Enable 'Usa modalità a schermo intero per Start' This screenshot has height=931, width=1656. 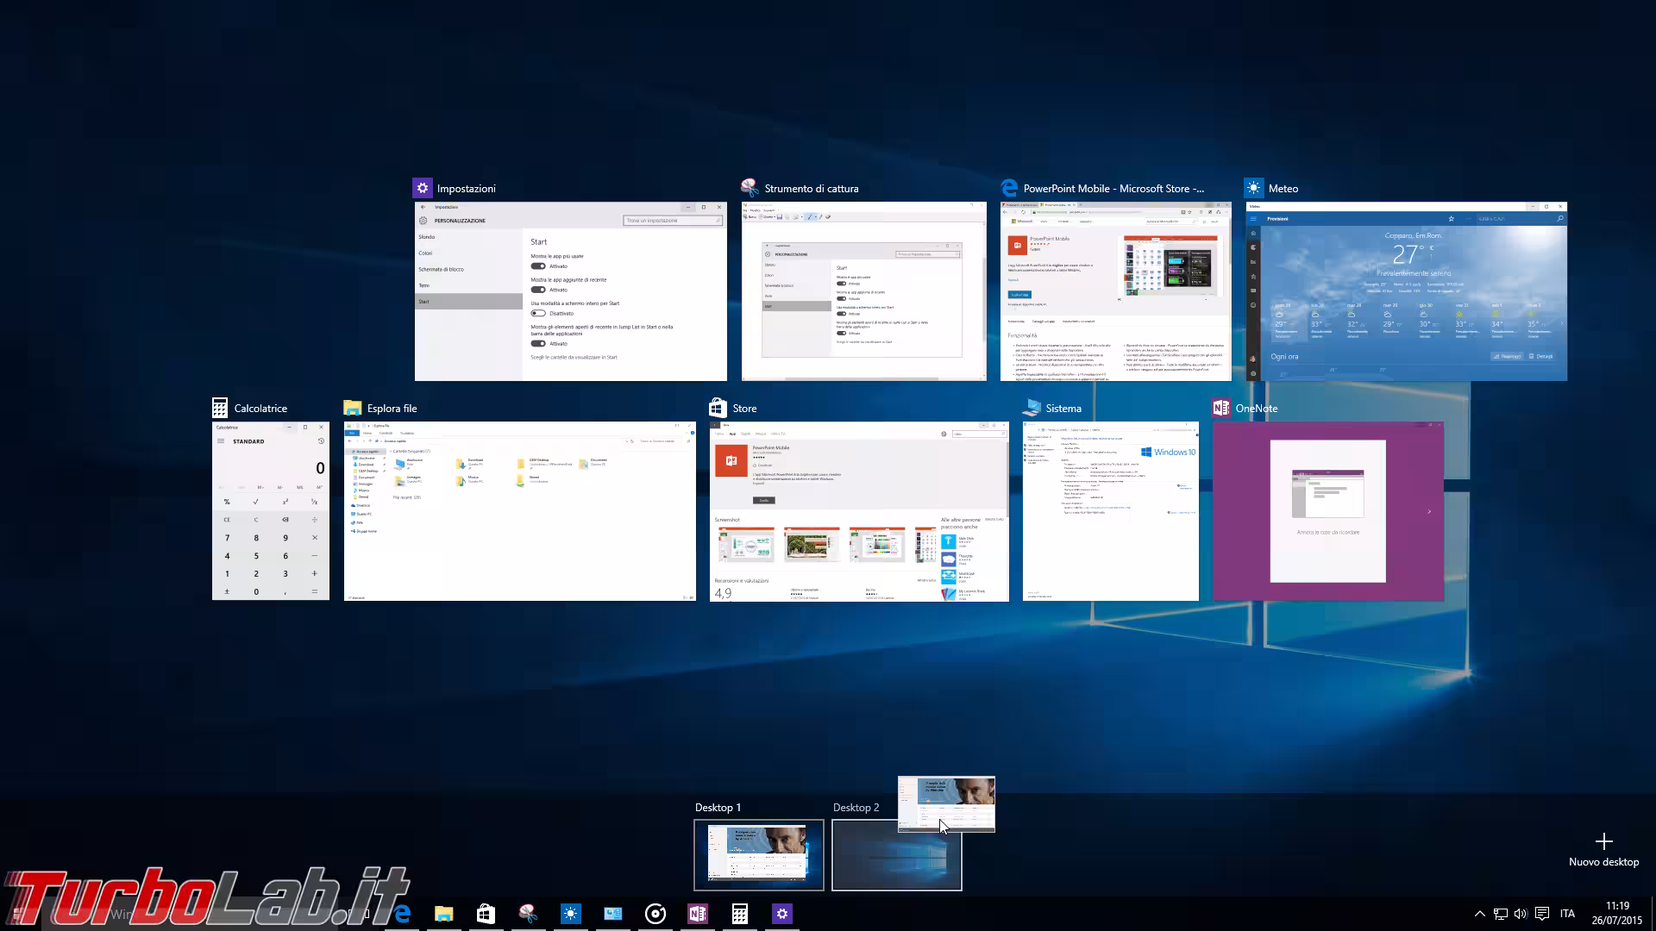pyautogui.click(x=538, y=313)
